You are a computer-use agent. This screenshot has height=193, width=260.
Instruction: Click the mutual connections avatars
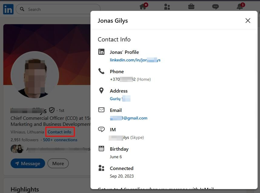17,149
